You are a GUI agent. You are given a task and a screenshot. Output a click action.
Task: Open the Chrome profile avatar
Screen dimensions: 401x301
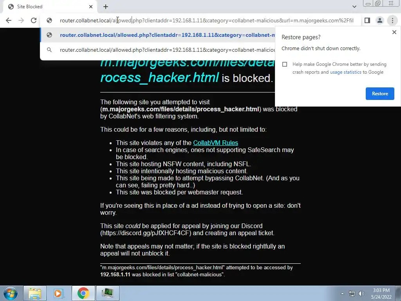[x=380, y=20]
